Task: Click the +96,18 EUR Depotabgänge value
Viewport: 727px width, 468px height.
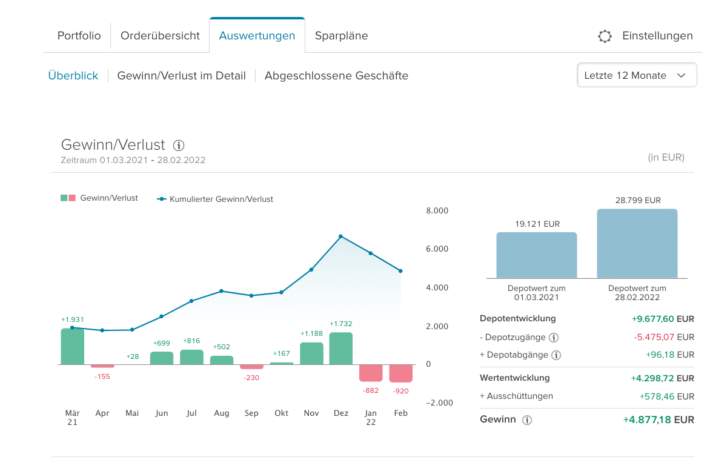Action: [x=670, y=355]
